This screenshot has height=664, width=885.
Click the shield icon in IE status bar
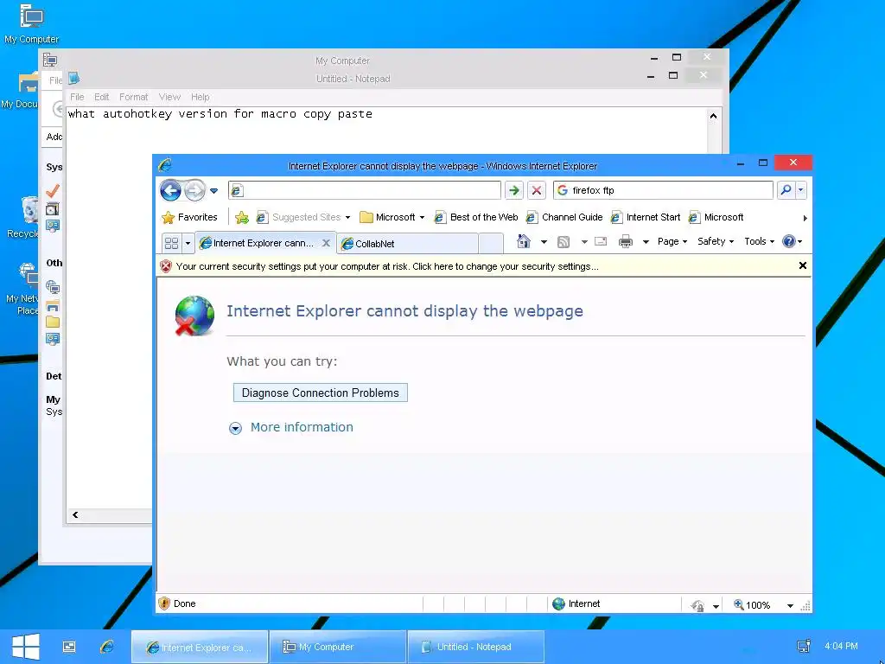tap(164, 603)
